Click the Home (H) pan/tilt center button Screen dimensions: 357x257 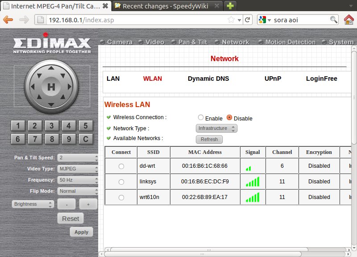(51, 87)
